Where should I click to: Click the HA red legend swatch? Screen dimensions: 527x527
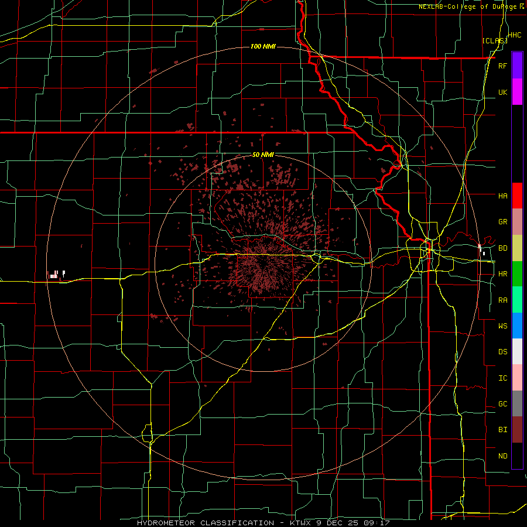tap(517, 196)
